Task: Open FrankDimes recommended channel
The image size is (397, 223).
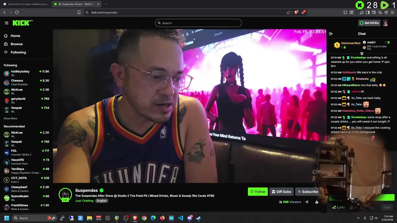Action: 26,207
